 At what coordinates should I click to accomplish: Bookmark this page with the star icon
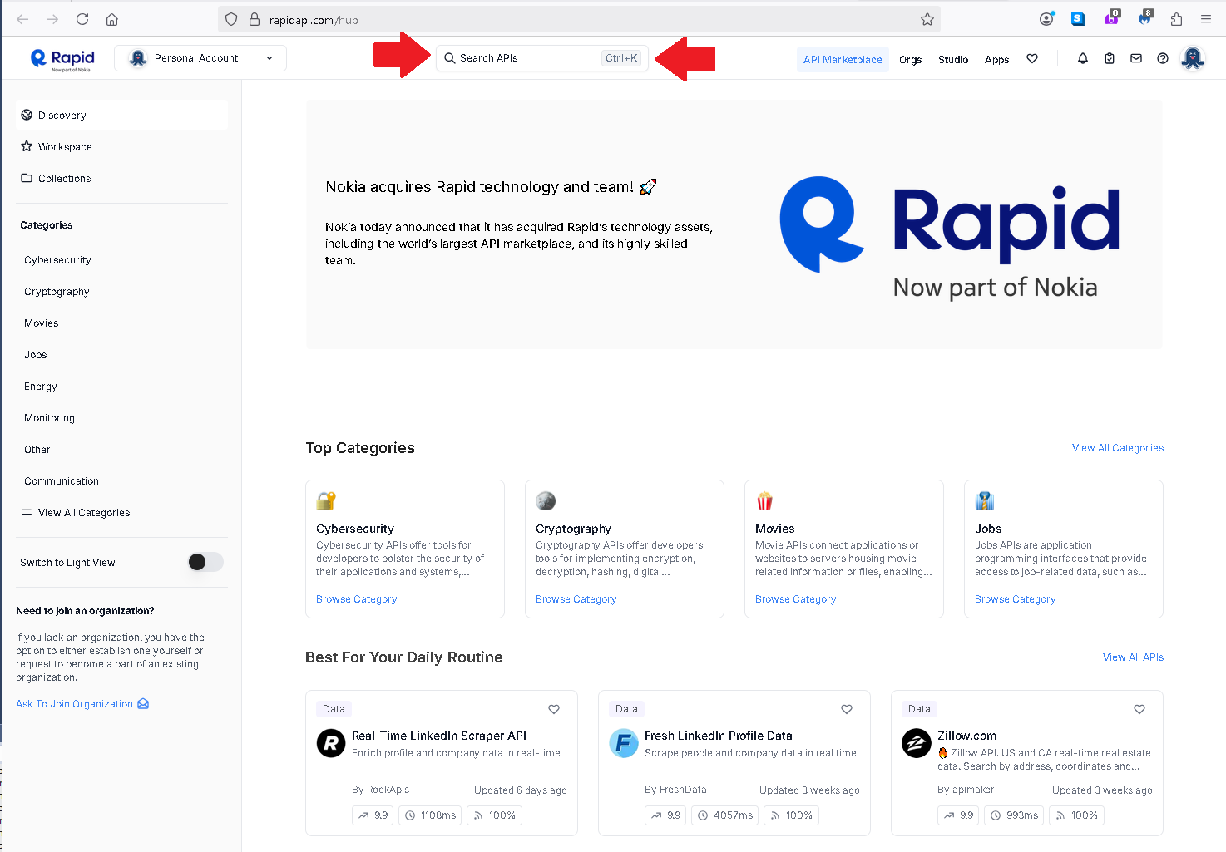click(927, 19)
